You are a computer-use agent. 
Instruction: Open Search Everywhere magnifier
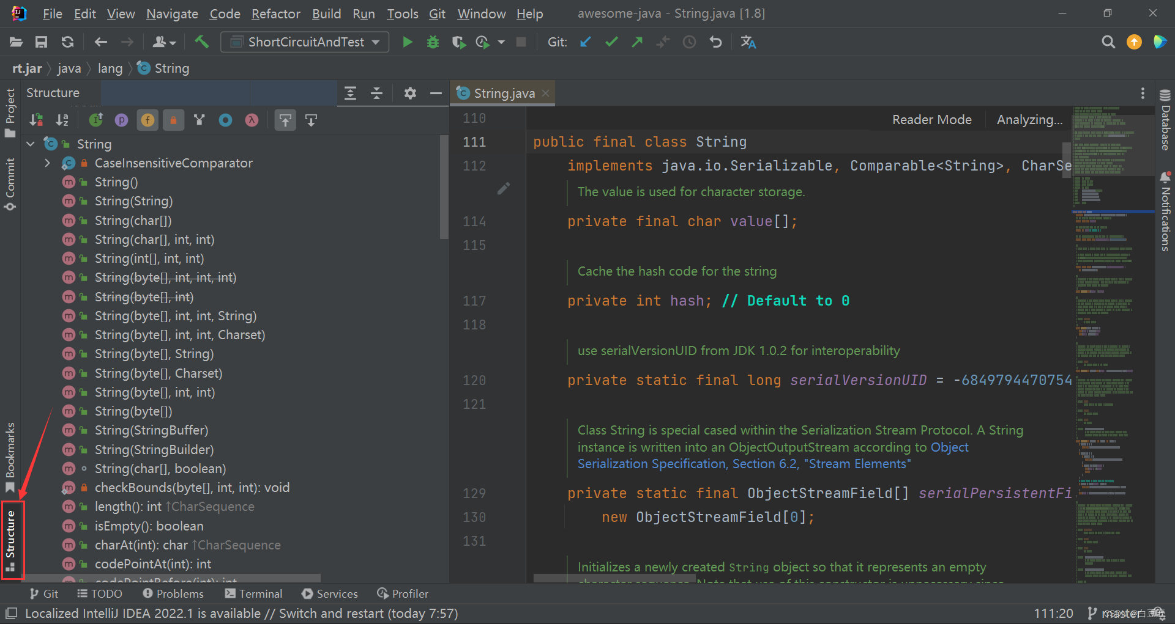1108,42
